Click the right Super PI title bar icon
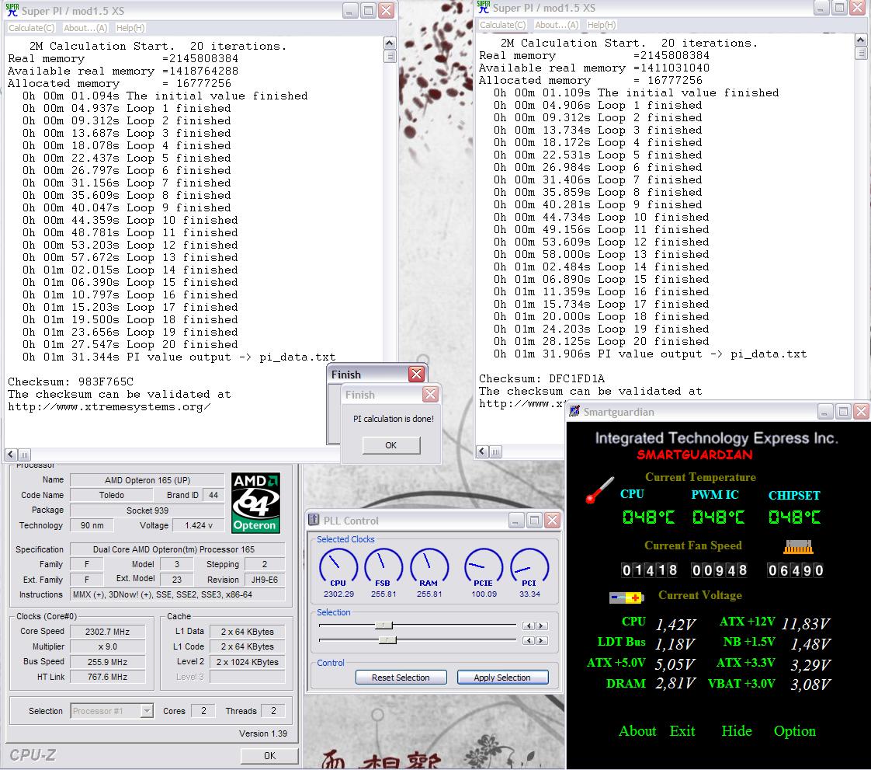Viewport: 871px width, 770px height. point(484,7)
